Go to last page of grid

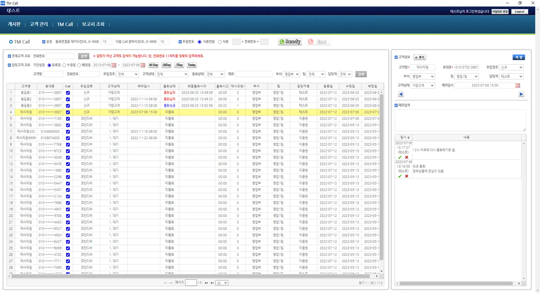click(x=212, y=283)
